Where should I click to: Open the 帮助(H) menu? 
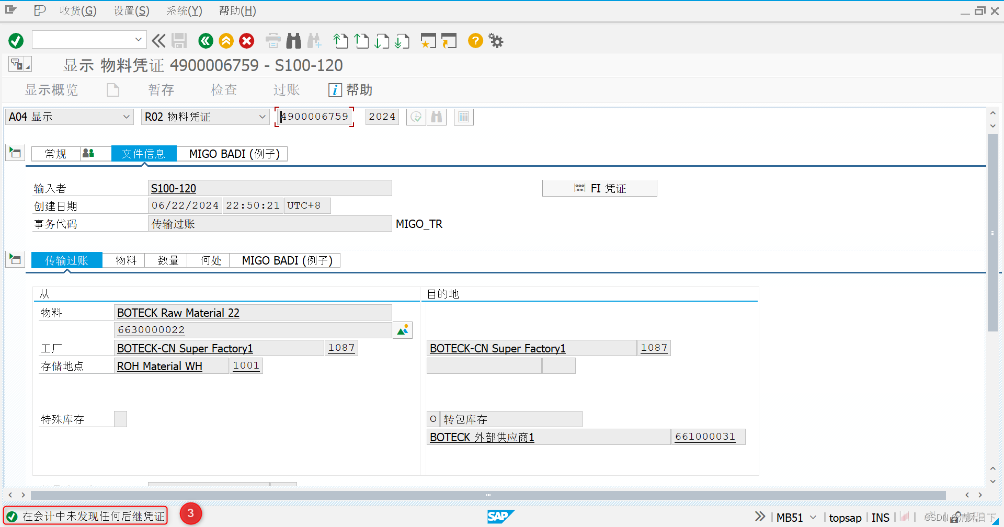[237, 10]
